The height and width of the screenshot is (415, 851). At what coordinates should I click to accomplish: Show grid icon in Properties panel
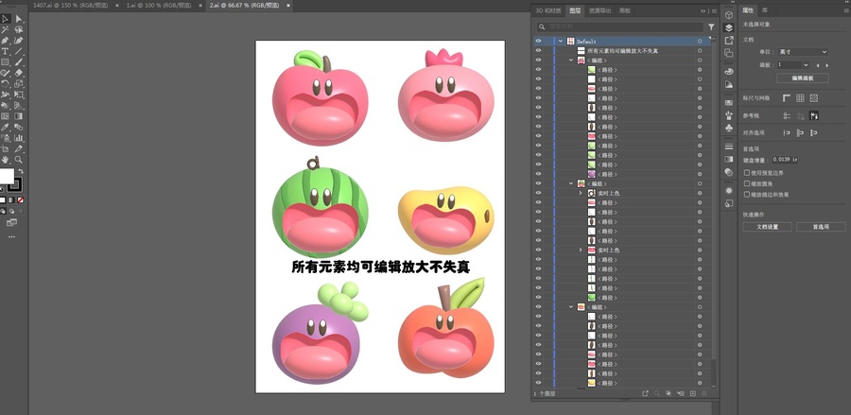click(800, 98)
